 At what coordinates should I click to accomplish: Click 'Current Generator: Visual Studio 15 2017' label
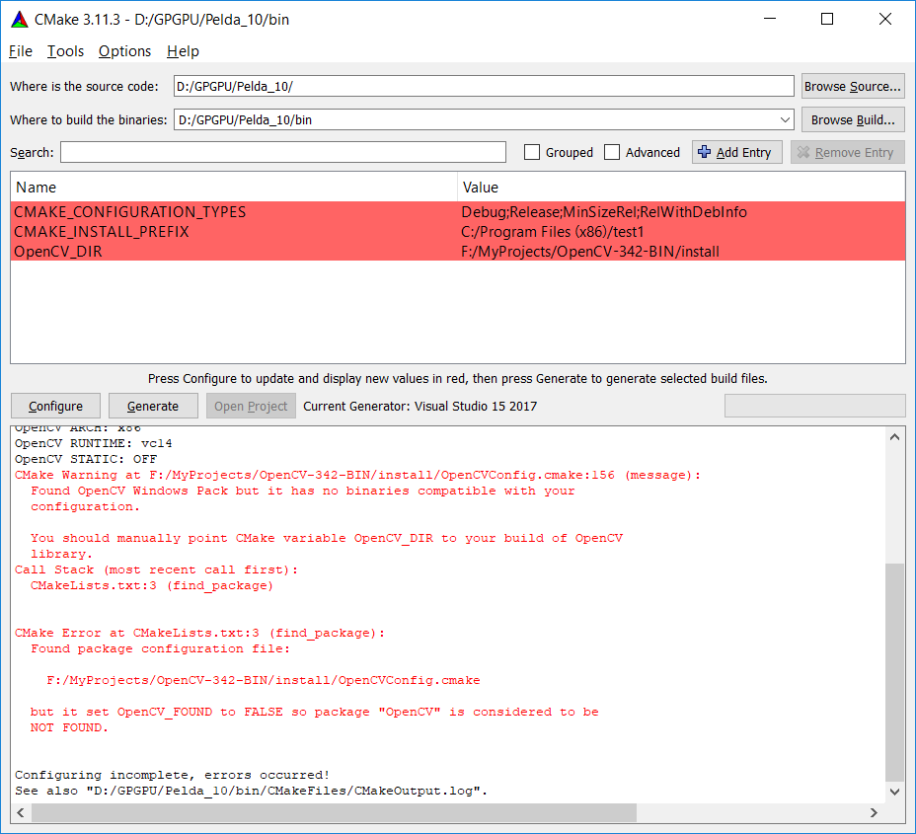pos(420,406)
